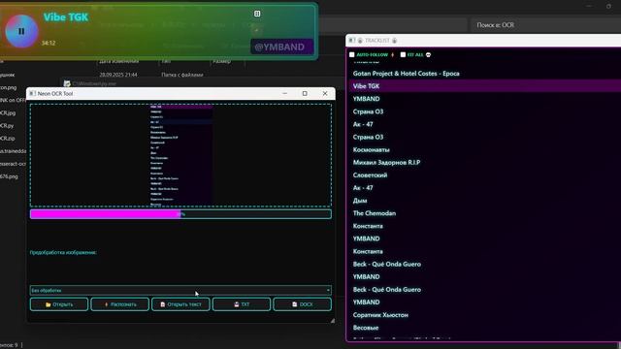Click the Открыть button with folder icon
This screenshot has width=621, height=349.
coord(59,304)
